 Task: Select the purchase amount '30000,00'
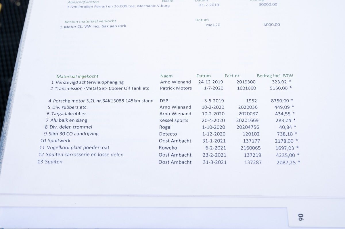(268, 5)
